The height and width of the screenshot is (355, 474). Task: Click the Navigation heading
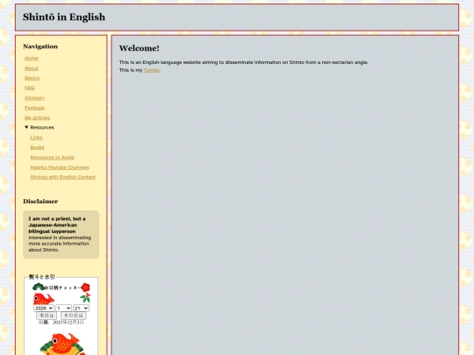(40, 46)
